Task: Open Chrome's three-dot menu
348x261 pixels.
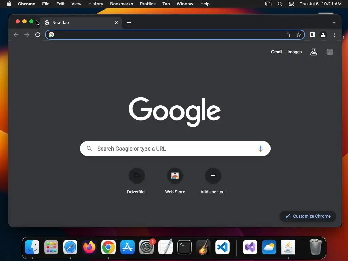Action: tap(334, 35)
